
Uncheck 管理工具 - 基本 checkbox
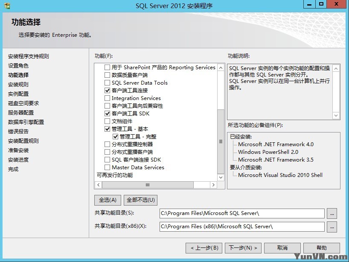(107, 129)
